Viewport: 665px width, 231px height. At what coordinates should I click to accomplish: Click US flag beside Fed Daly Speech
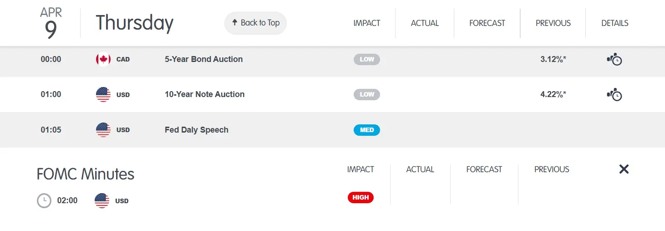coord(103,130)
